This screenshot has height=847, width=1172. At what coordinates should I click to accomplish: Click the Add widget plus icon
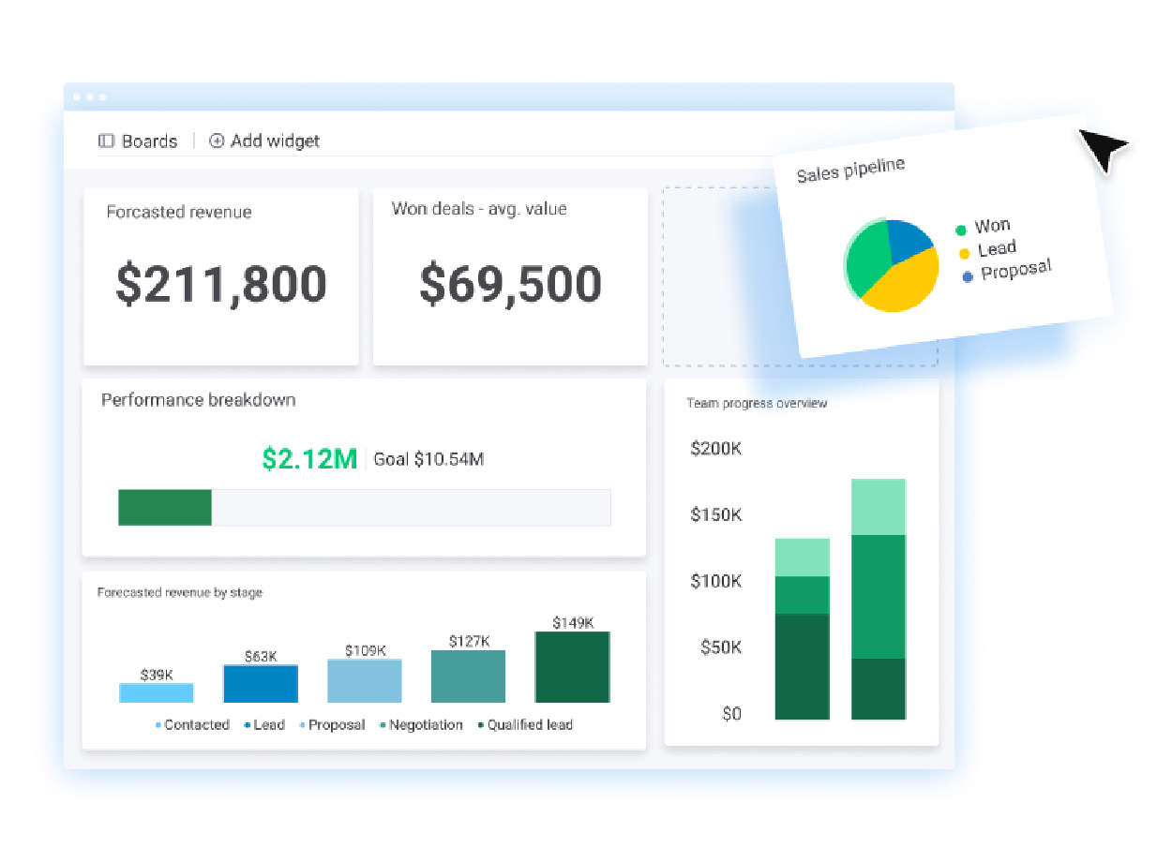[x=217, y=141]
